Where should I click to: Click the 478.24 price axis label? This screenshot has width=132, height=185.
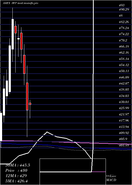(x=124, y=28)
